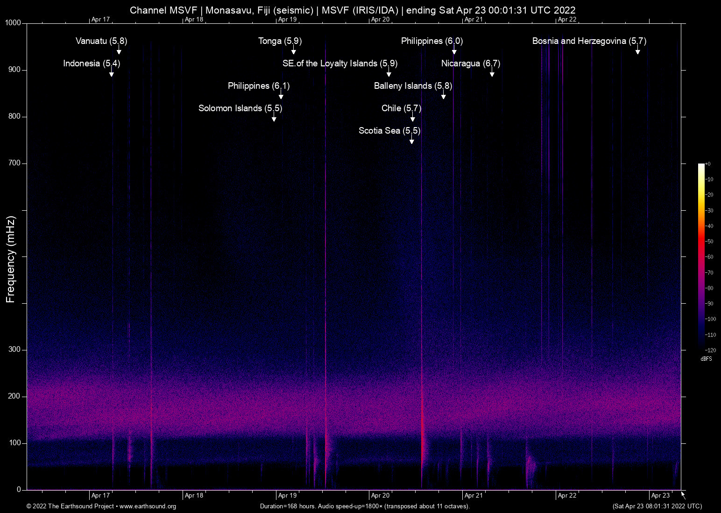The height and width of the screenshot is (513, 721).
Task: Select the Nicaragua (6.7) earthquake label
Action: click(471, 64)
